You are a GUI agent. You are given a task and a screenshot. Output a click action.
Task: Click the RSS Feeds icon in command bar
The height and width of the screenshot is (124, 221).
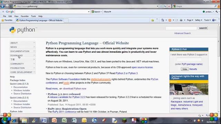(170, 20)
